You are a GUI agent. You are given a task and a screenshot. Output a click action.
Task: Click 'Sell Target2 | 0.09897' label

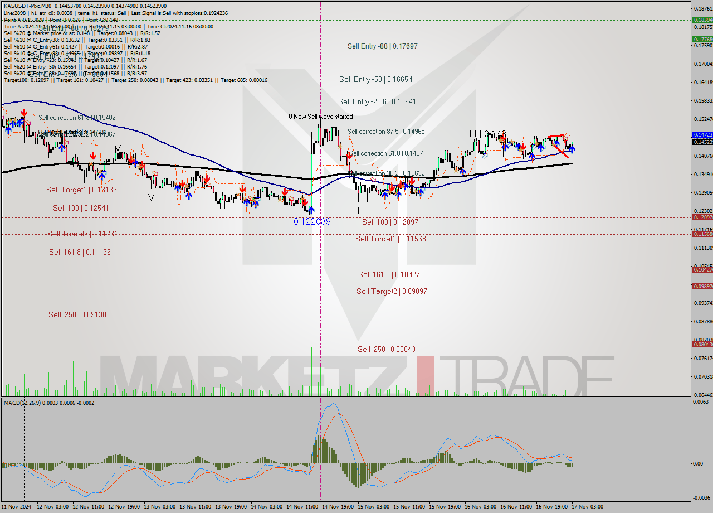(392, 291)
